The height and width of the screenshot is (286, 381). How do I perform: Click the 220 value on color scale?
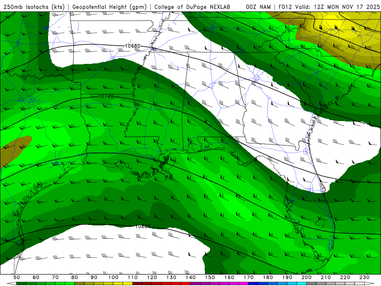[x=345, y=277]
